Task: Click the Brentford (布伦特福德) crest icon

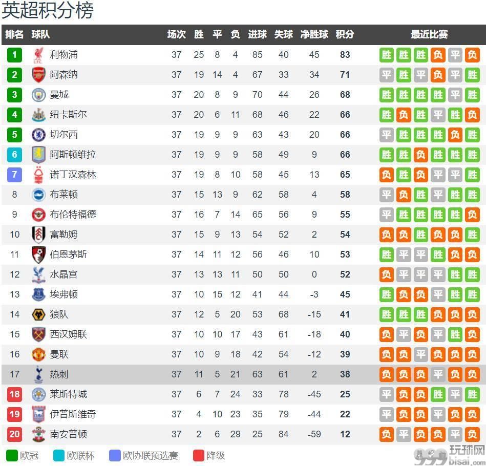Action: click(38, 215)
